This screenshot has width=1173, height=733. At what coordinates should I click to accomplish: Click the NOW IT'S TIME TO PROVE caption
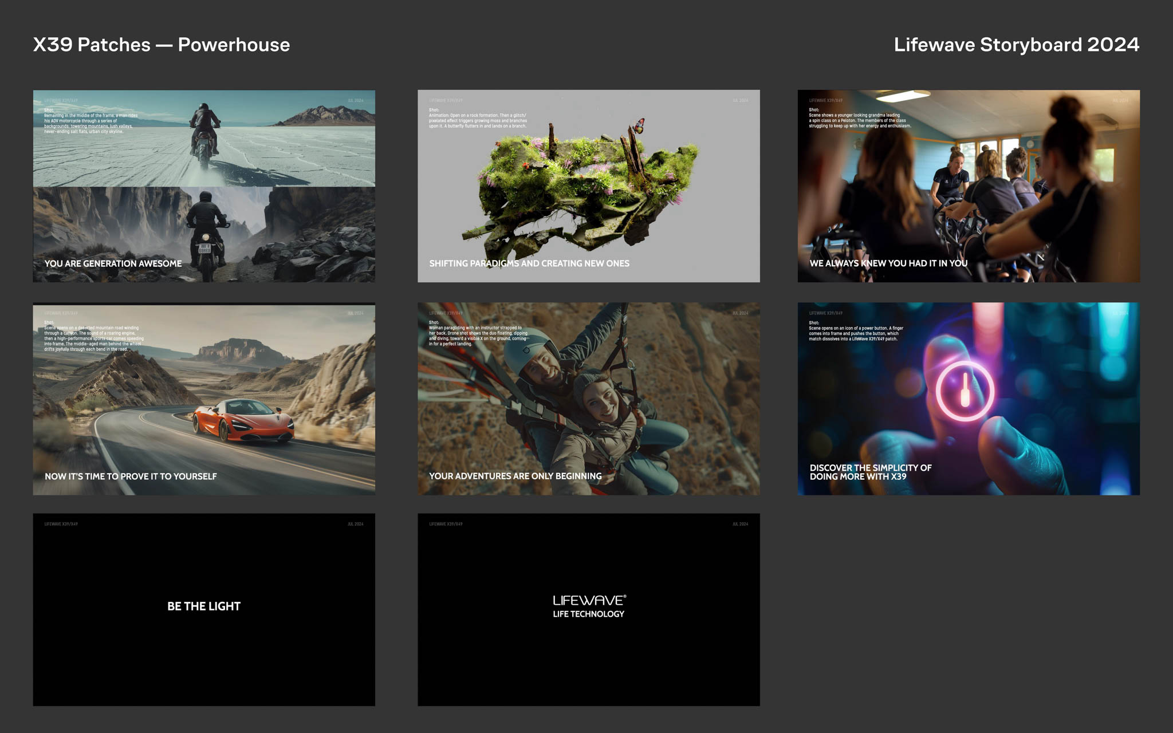tap(131, 476)
